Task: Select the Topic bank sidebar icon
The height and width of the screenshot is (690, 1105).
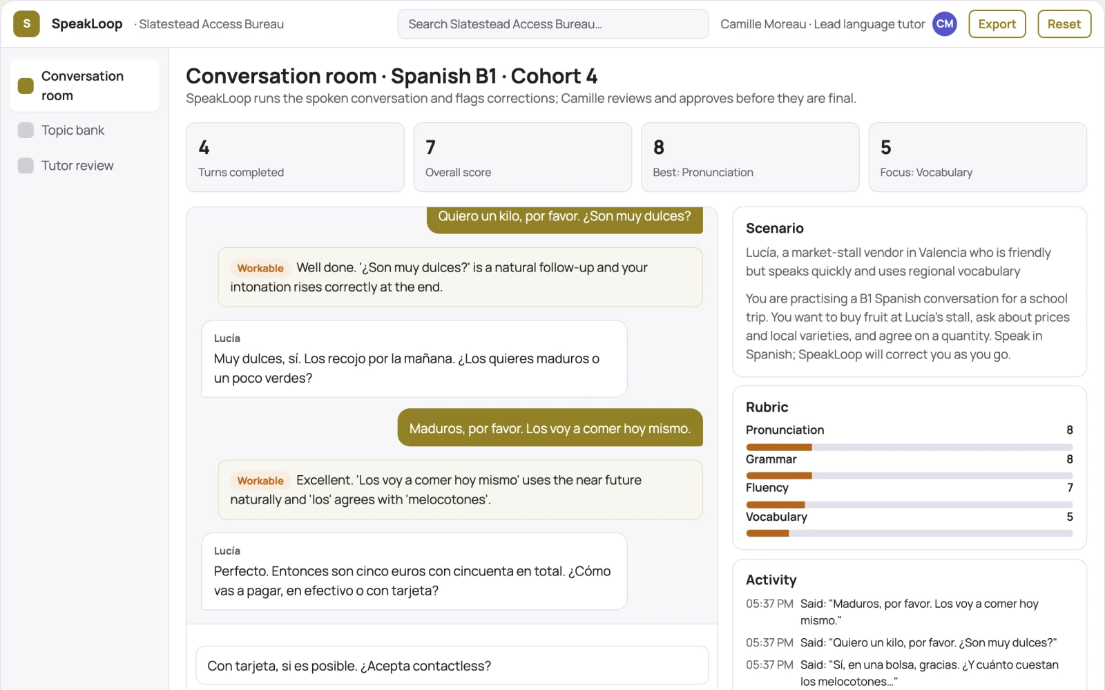Action: [x=26, y=130]
